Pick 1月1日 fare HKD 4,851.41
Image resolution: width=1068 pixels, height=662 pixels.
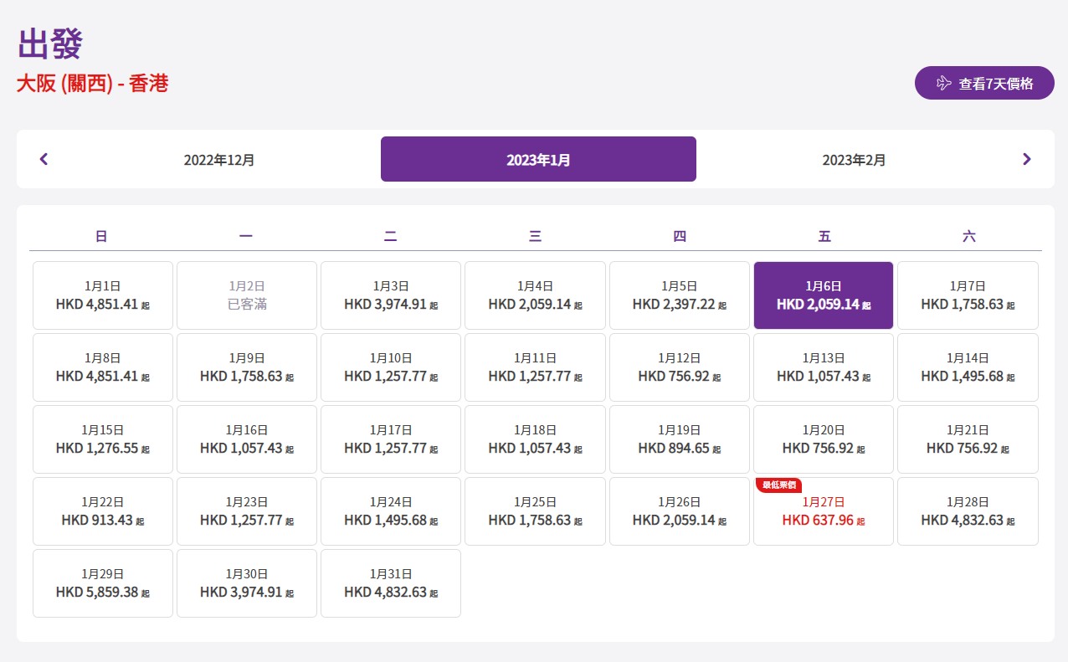coord(103,295)
